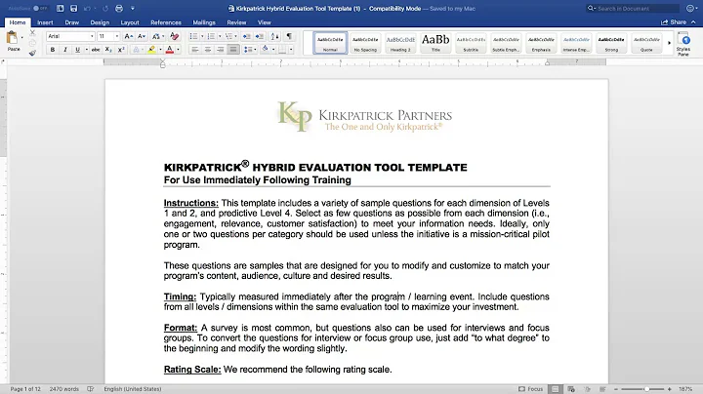Apply the No Spacing style
This screenshot has width=703, height=394.
pyautogui.click(x=365, y=43)
